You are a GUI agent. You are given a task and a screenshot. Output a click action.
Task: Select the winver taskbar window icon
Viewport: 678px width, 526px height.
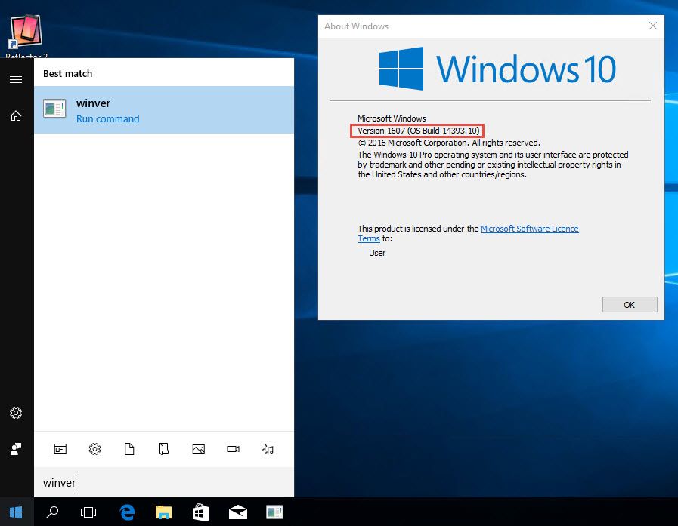coord(274,512)
